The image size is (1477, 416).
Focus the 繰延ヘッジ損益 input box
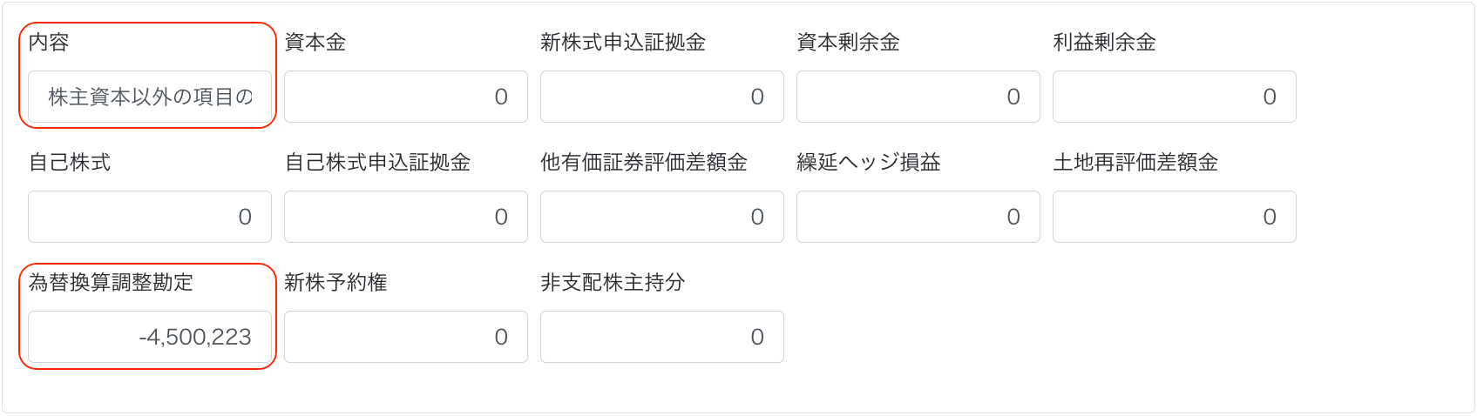(x=918, y=217)
